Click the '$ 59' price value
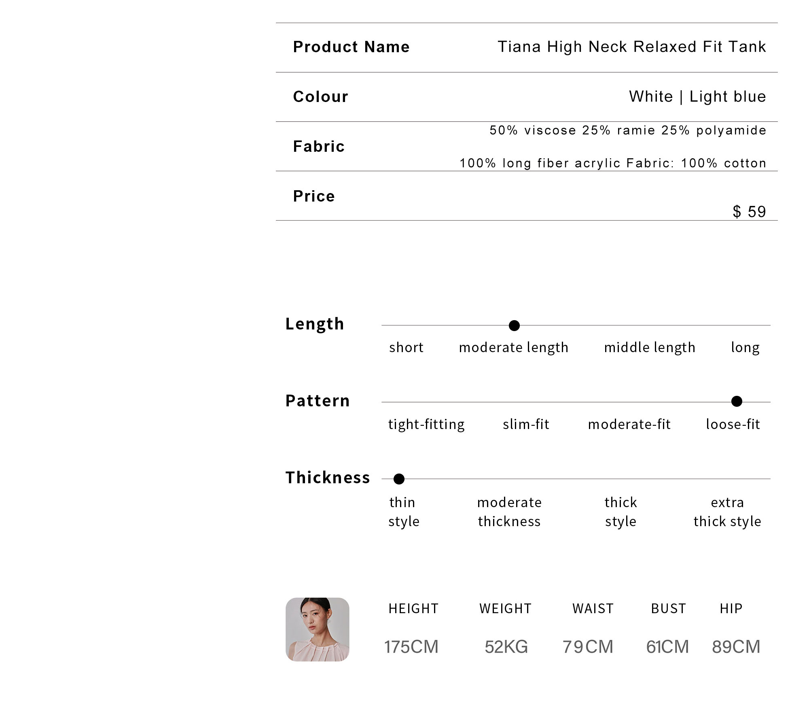Viewport: 809px width, 701px height. click(750, 212)
